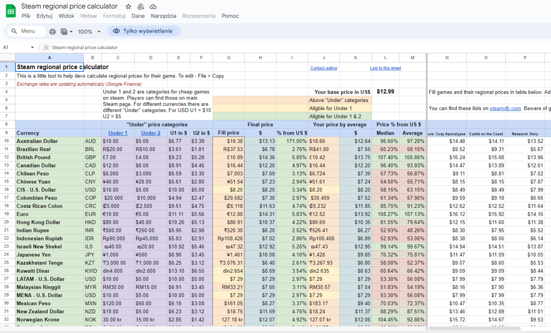The image size is (551, 333).
Task: Select the base price cell $12.99
Action: pos(385,92)
